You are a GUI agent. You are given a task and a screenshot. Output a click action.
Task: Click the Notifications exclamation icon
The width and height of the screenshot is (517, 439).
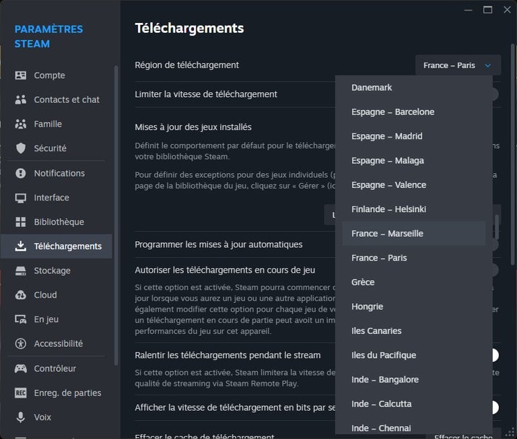pyautogui.click(x=20, y=173)
